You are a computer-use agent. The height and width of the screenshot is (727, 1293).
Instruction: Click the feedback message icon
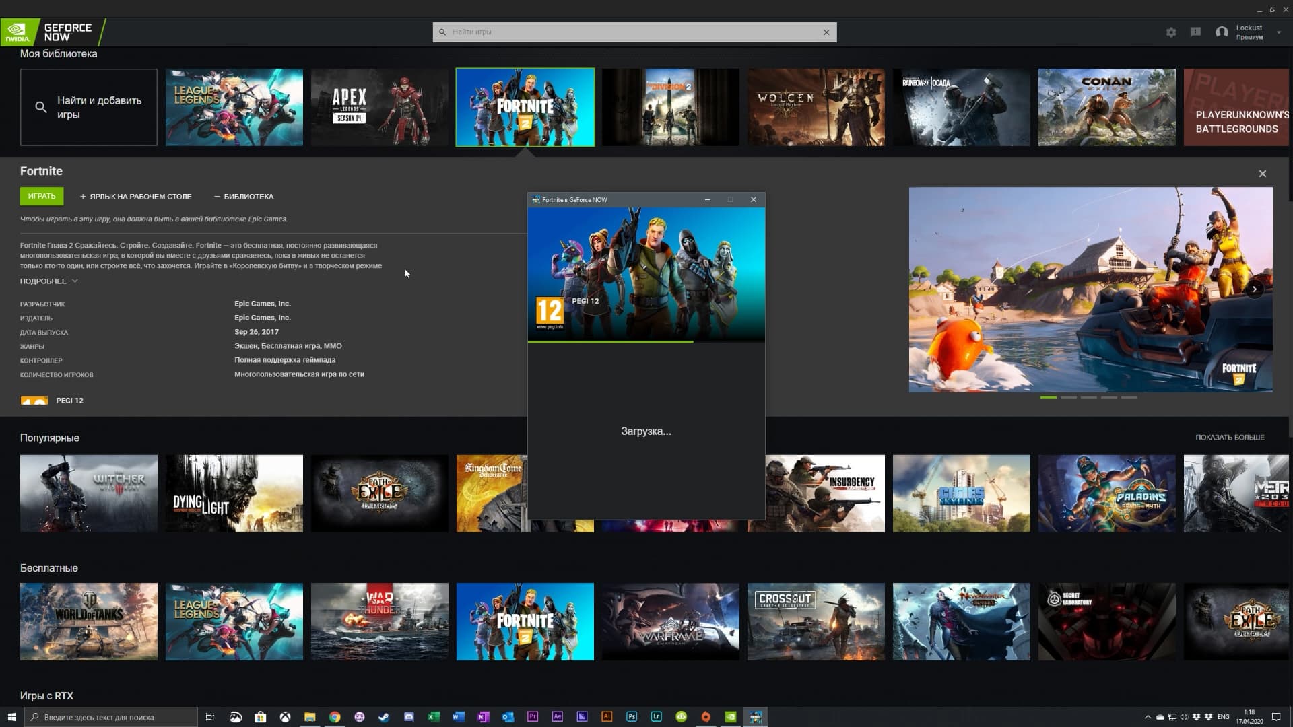[1195, 32]
